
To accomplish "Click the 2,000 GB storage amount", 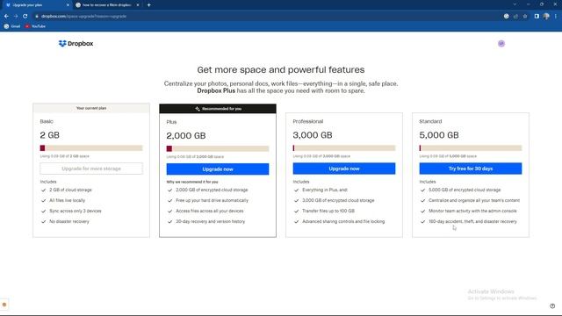I will pyautogui.click(x=186, y=136).
